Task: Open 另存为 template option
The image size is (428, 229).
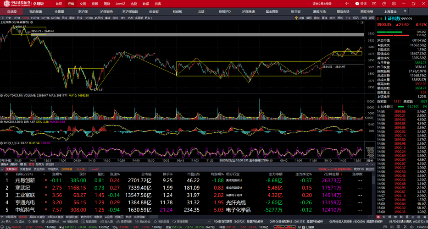Action: [x=40, y=164]
